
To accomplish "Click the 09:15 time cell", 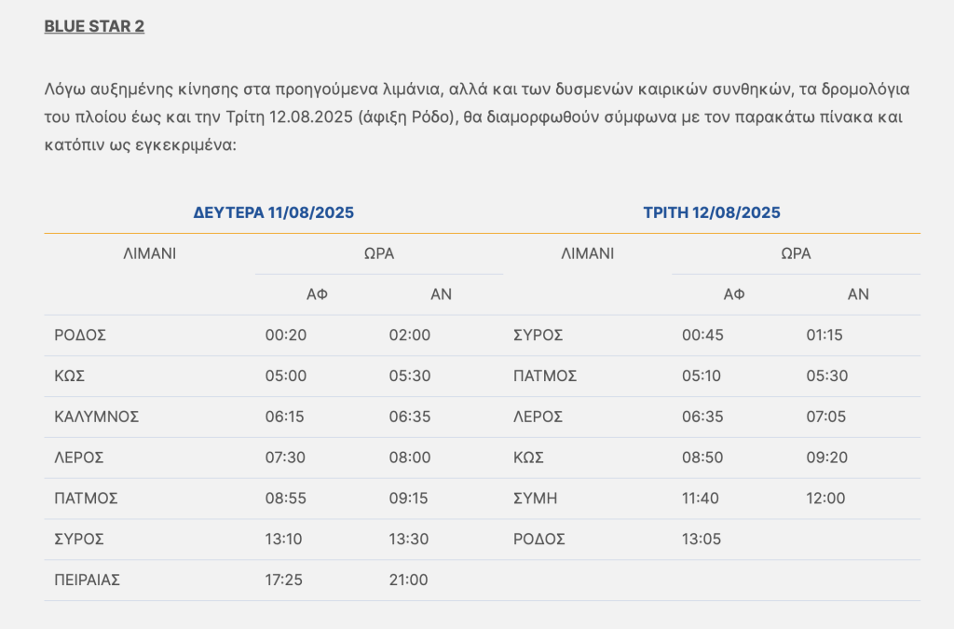I will [409, 499].
